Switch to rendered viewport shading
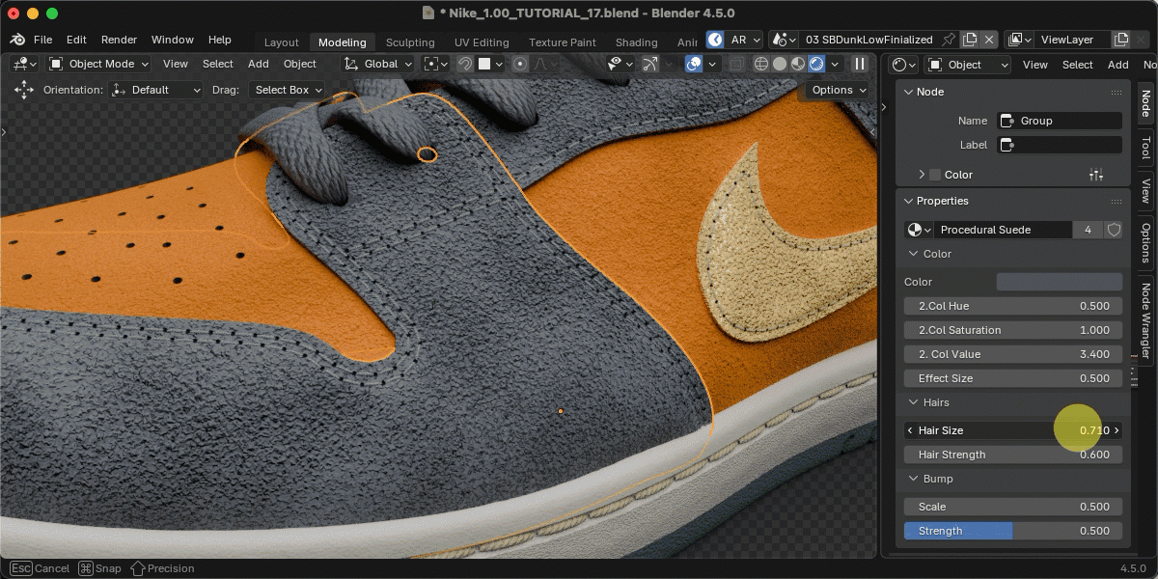The height and width of the screenshot is (579, 1158). [x=816, y=64]
